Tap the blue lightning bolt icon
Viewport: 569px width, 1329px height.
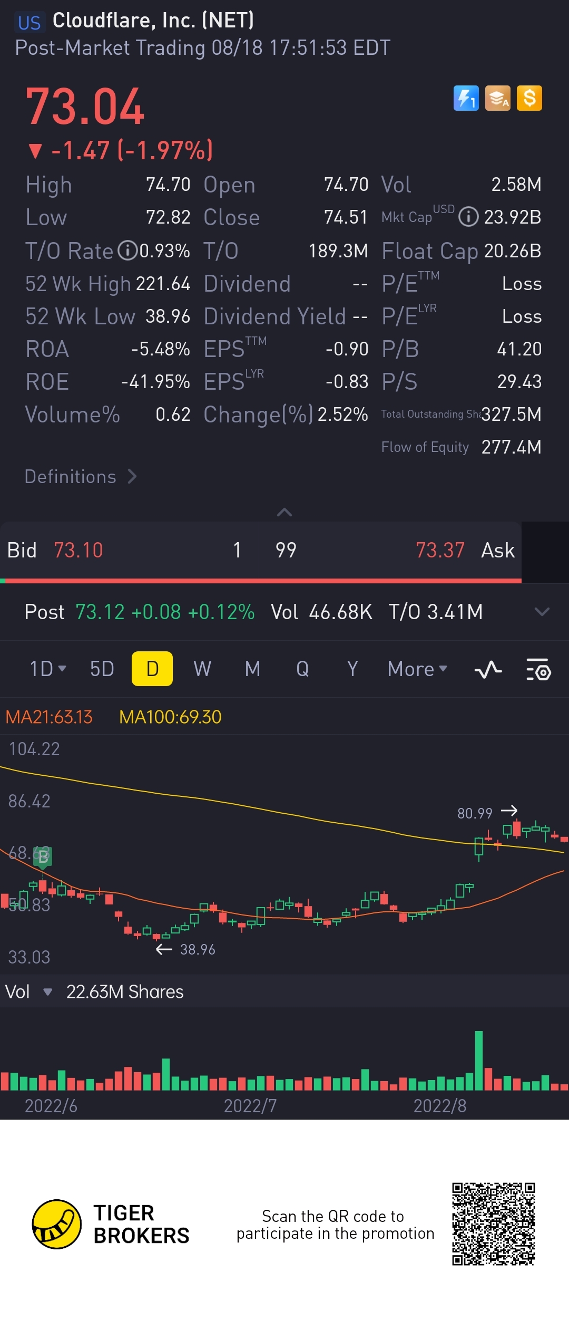pyautogui.click(x=466, y=98)
